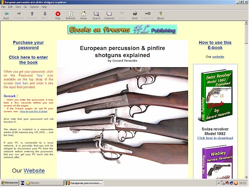Go to Previous page with the up arrow icon
The width and height of the screenshot is (249, 187).
(x=32, y=14)
